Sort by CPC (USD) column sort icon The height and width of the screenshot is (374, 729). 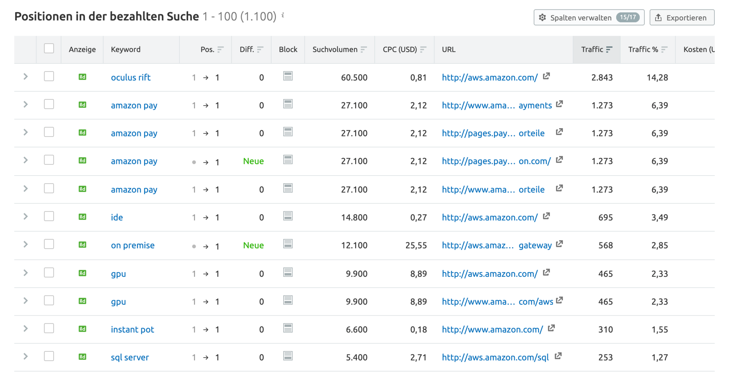(x=423, y=50)
